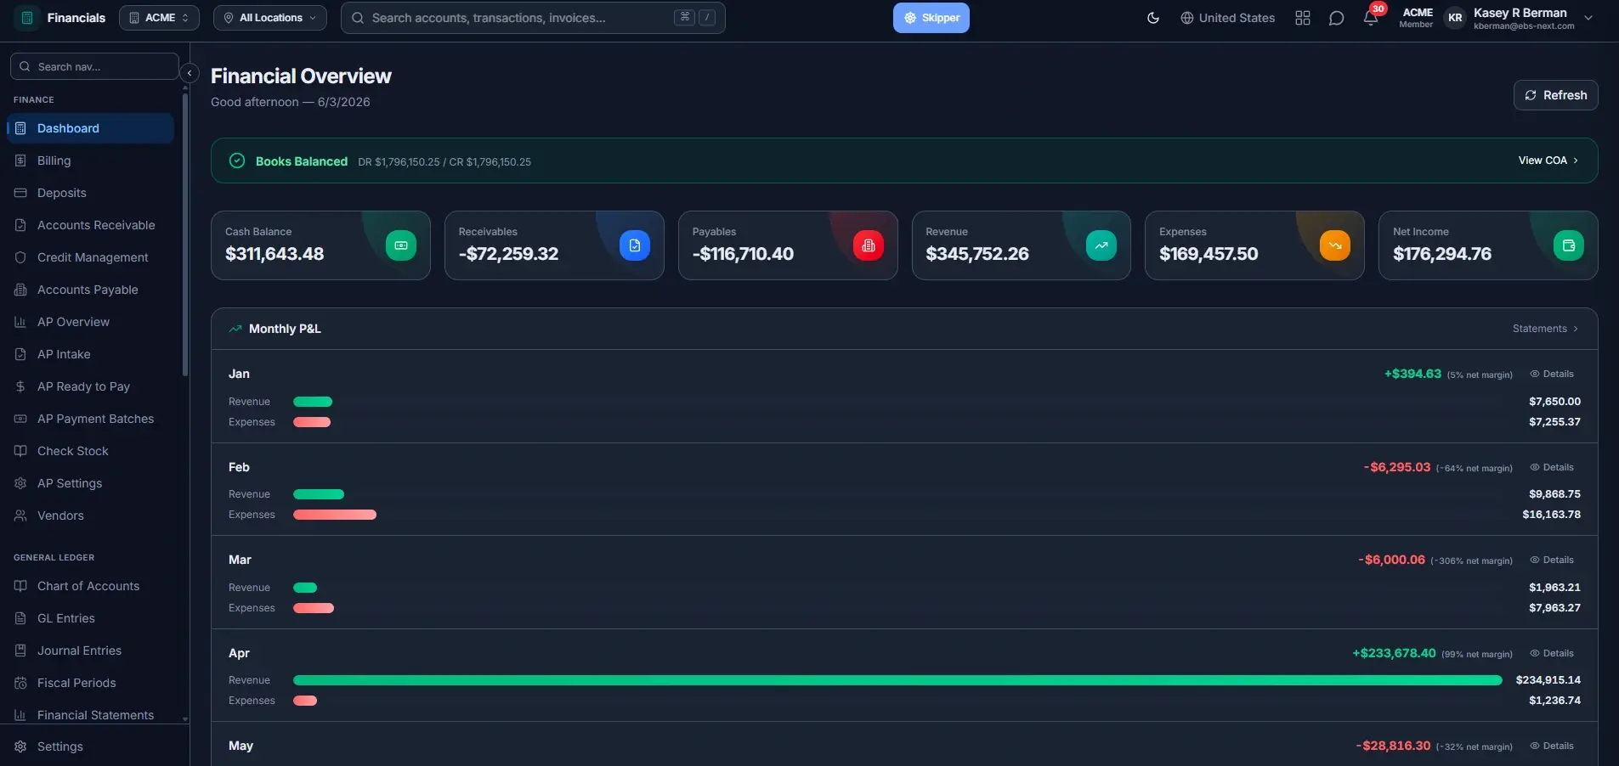Viewport: 1619px width, 766px height.
Task: View May details via eye link
Action: 1552,746
